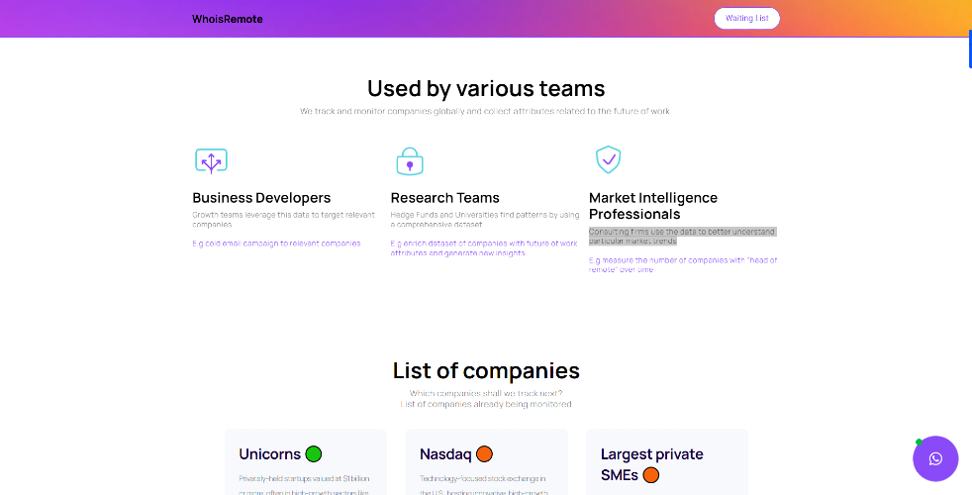This screenshot has width=972, height=495.
Task: Click the Growth teams leverage this data text
Action: pos(283,220)
